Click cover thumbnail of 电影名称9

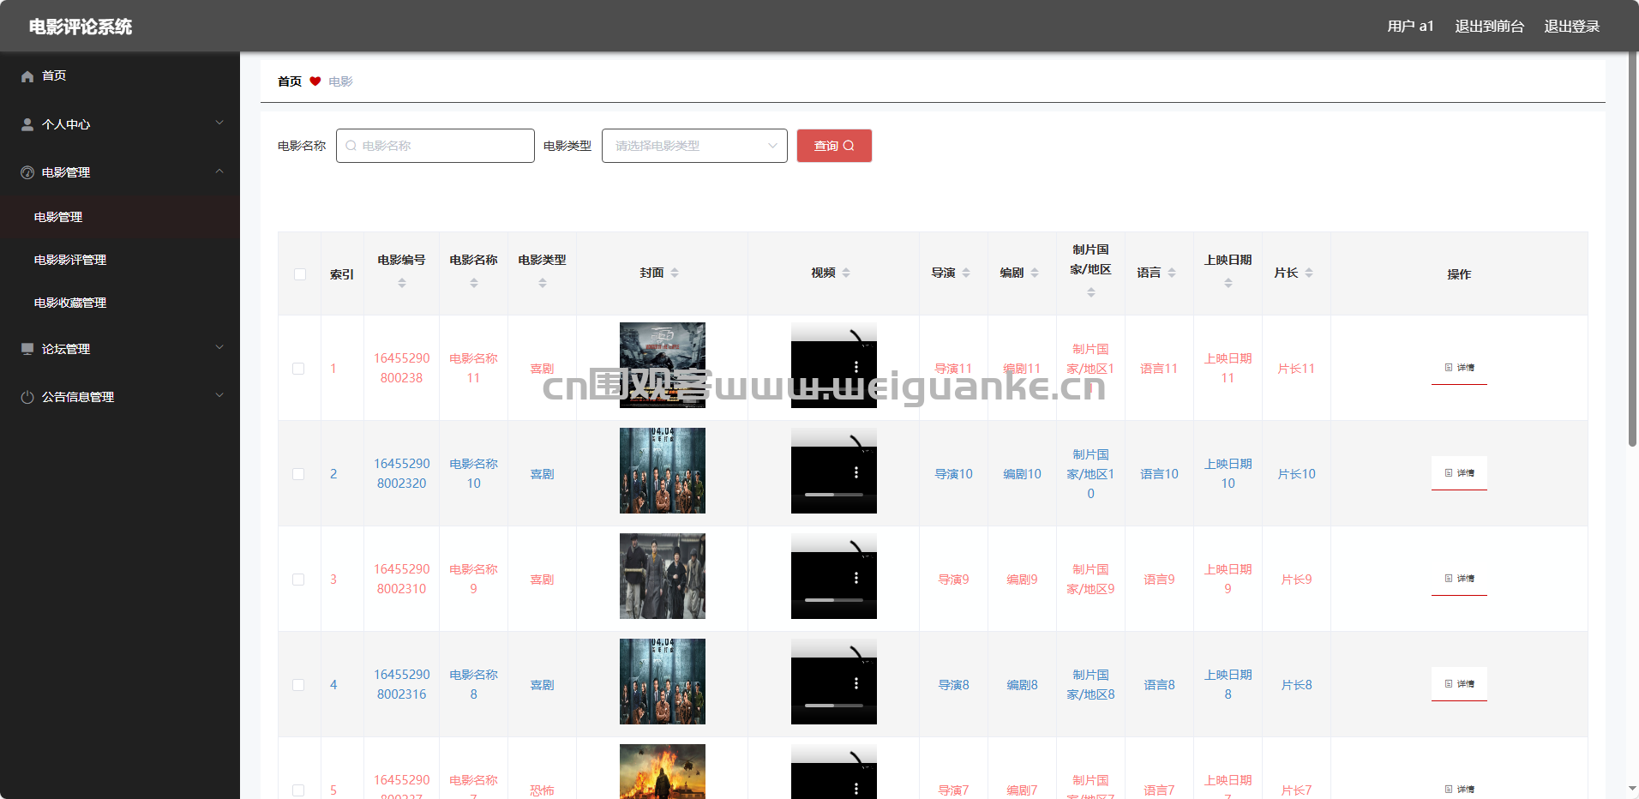tap(663, 576)
